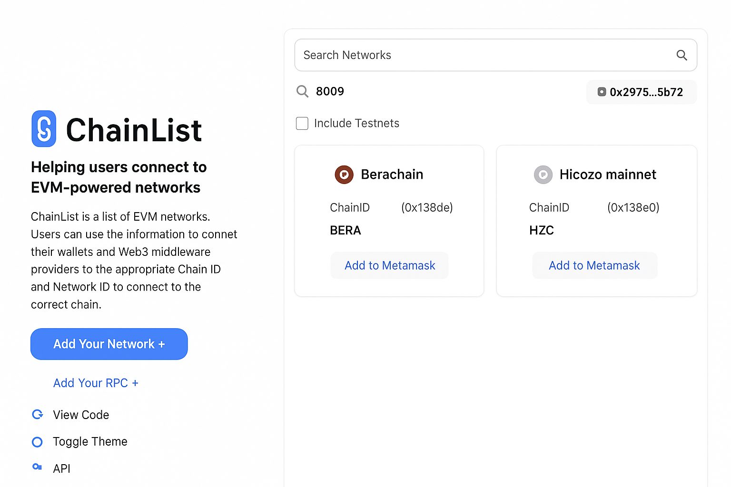
Task: Click the Include Testnets label
Action: (356, 123)
